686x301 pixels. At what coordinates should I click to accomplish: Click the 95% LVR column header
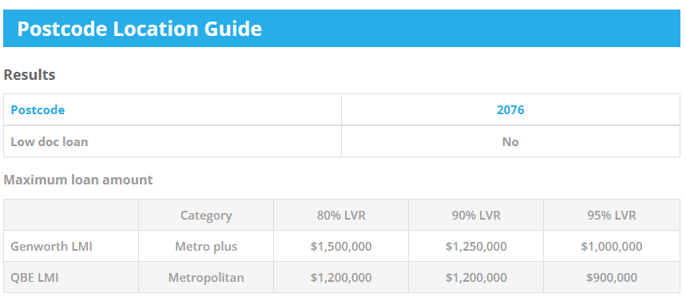tap(612, 216)
